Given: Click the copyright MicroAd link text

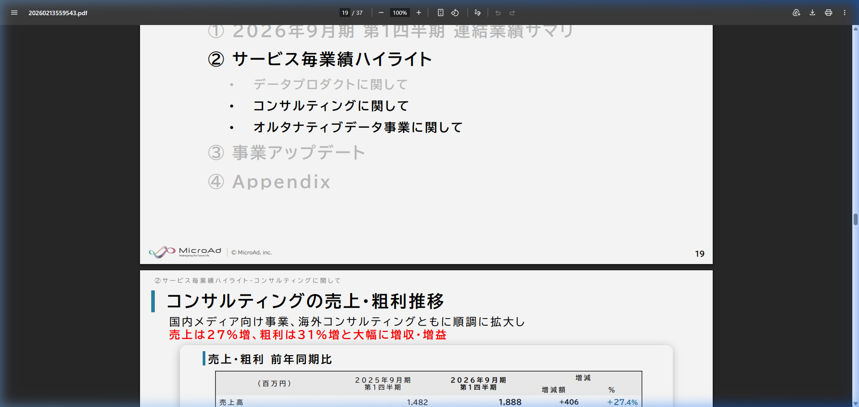Looking at the screenshot, I should click(x=252, y=252).
